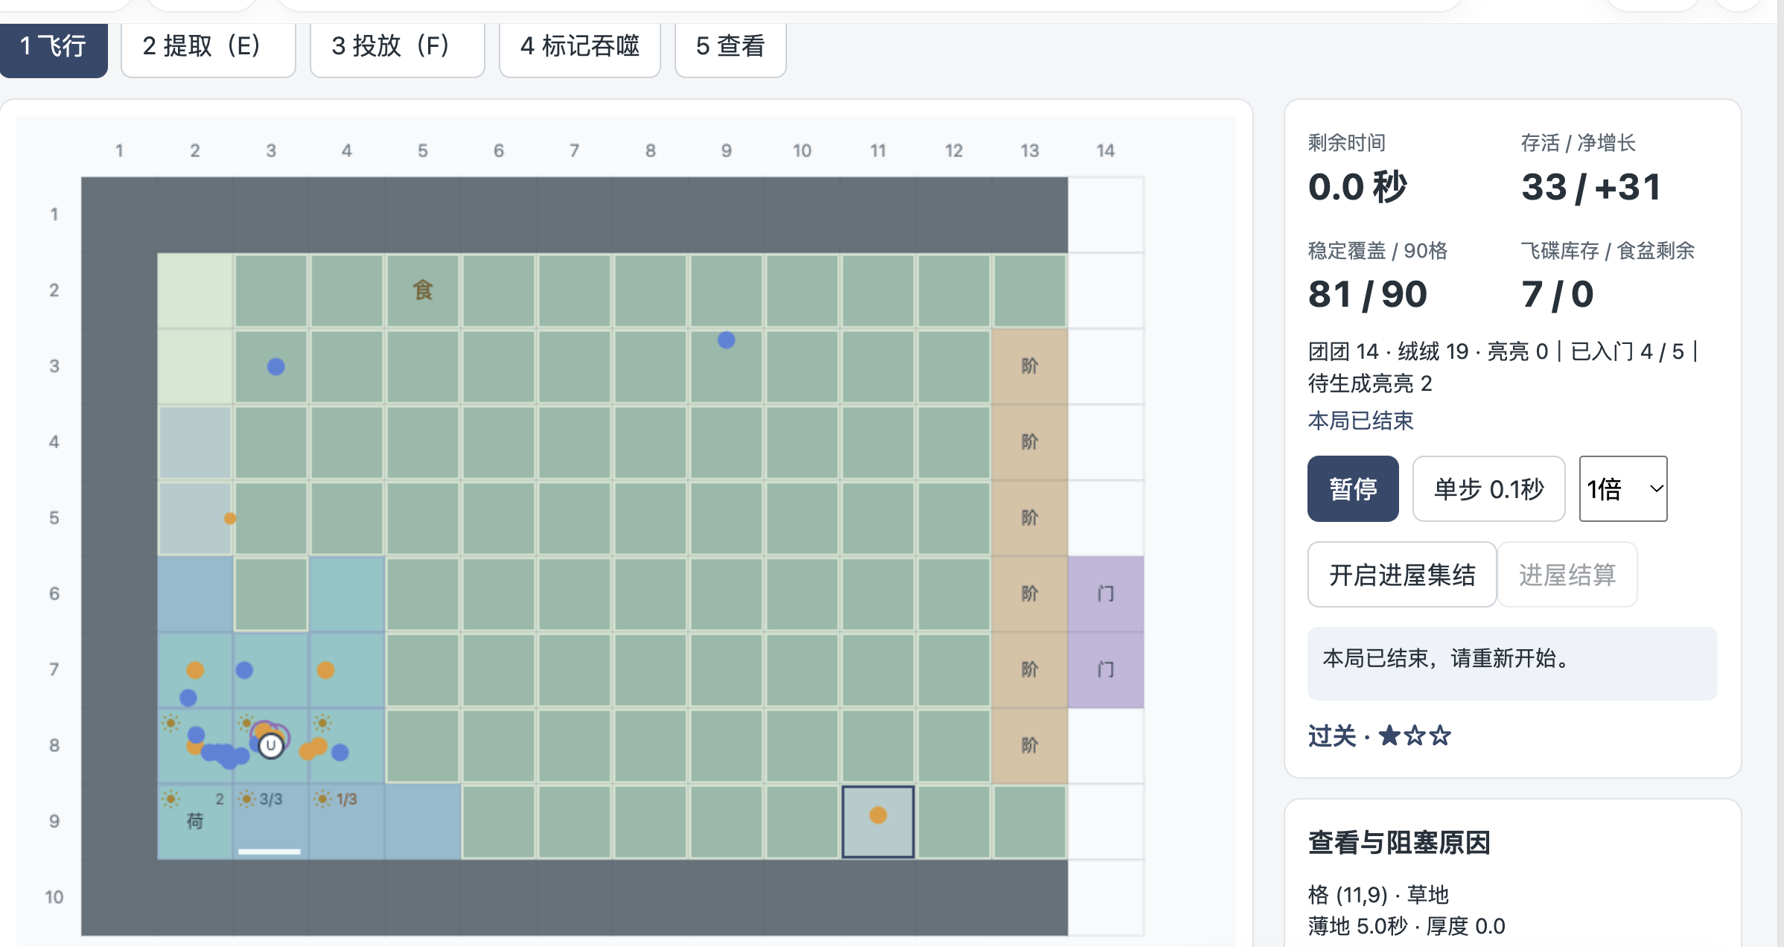This screenshot has height=947, width=1784.
Task: Select the 4 标记吞噬 tab
Action: pos(580,47)
